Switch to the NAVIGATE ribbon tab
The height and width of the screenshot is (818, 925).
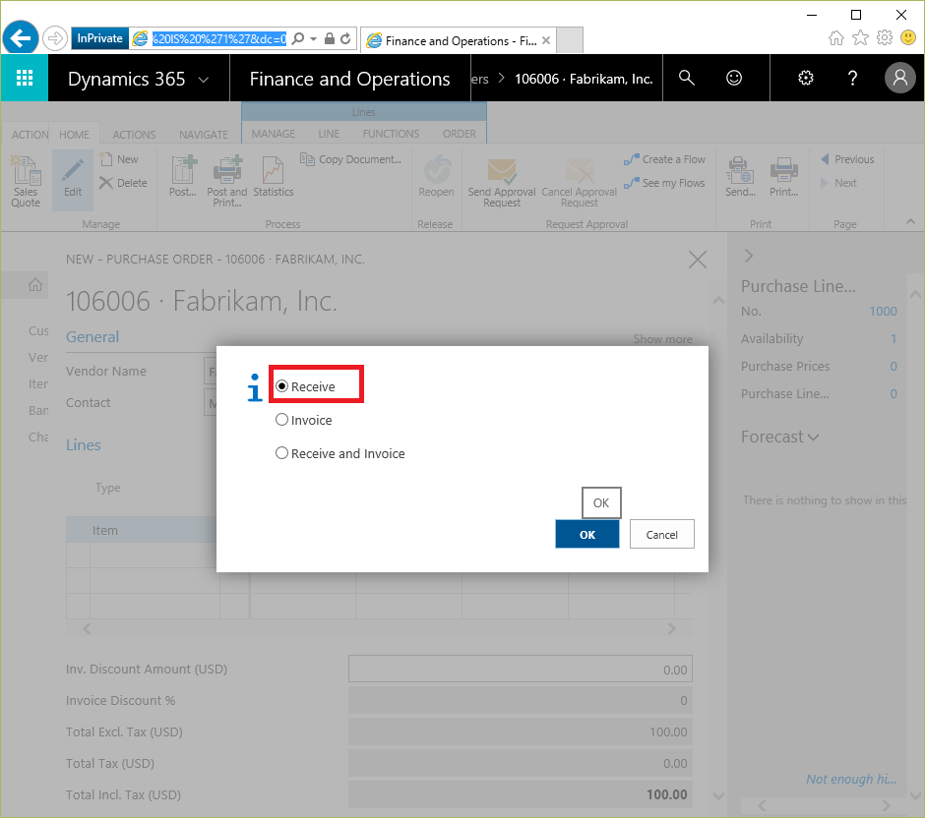[204, 135]
